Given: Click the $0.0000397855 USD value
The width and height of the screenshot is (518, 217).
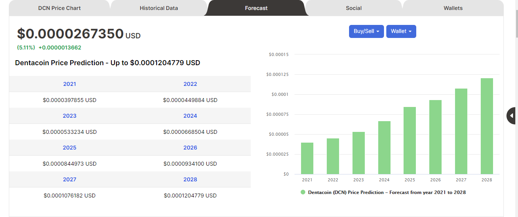Looking at the screenshot, I should coord(70,100).
